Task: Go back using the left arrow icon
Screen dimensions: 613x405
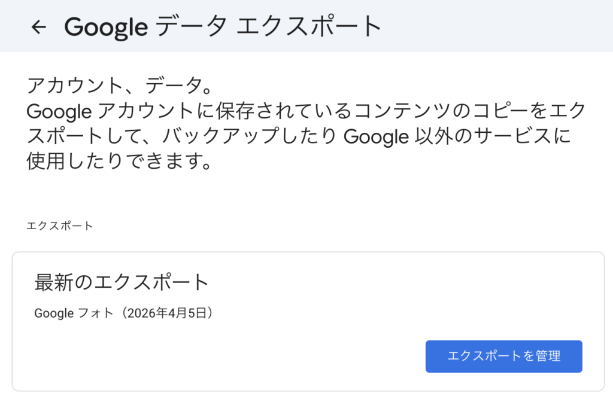Action: (39, 27)
